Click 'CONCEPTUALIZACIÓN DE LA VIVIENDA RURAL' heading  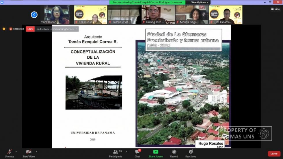coord(93,58)
